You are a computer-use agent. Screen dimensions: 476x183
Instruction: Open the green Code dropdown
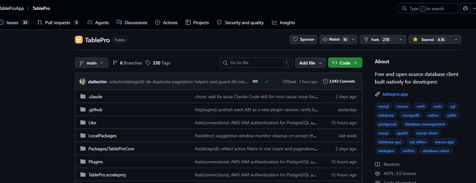(x=345, y=63)
